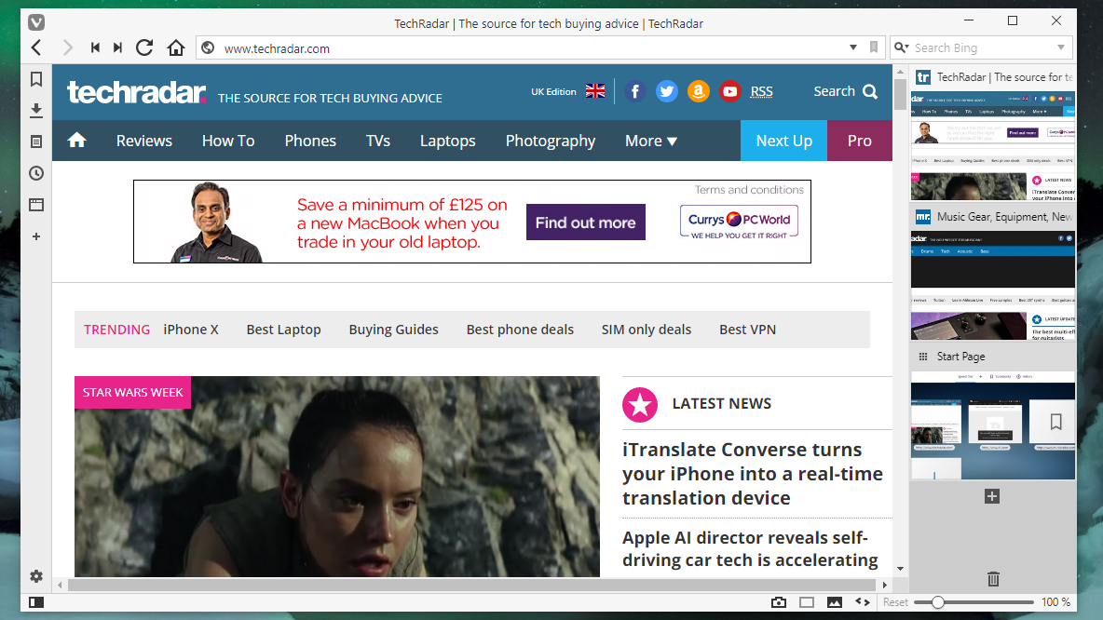This screenshot has height=620, width=1103.
Task: Click the tile tabs status icon
Action: click(807, 602)
